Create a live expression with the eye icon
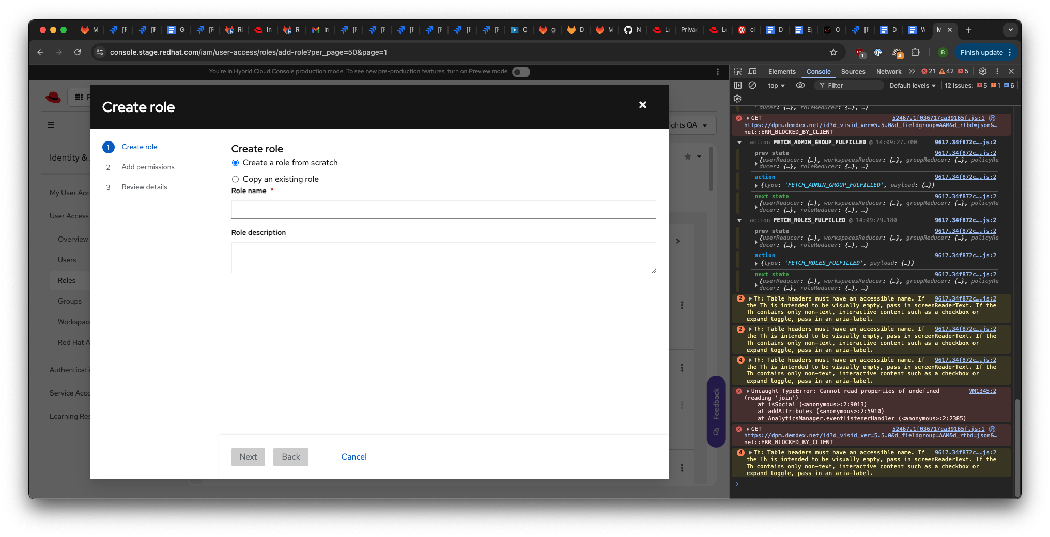Screen dimensions: 1050x537 (x=800, y=85)
